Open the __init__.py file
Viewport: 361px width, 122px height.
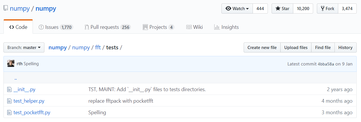[25, 89]
